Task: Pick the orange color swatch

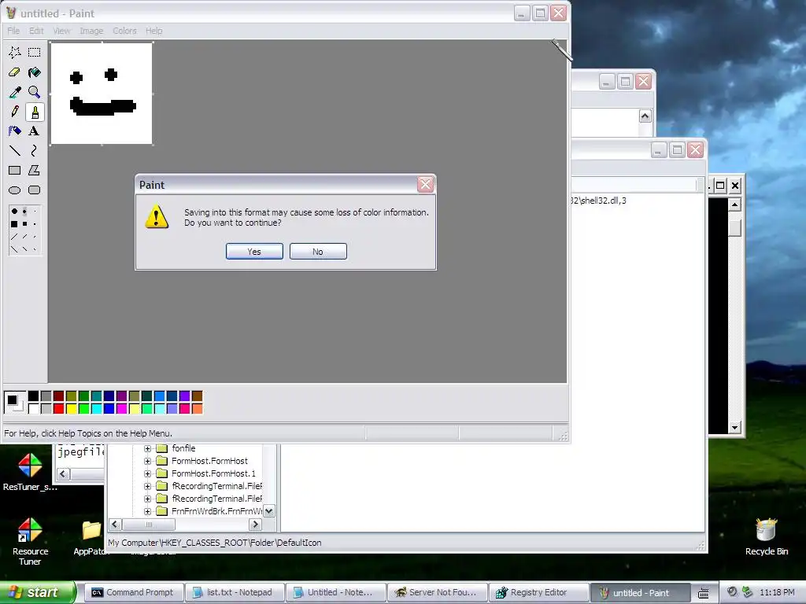Action: [x=197, y=409]
